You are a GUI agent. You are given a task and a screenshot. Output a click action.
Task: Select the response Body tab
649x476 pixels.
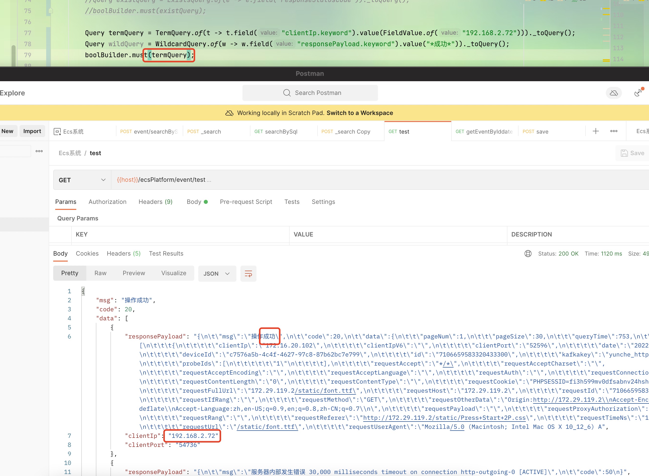click(60, 254)
